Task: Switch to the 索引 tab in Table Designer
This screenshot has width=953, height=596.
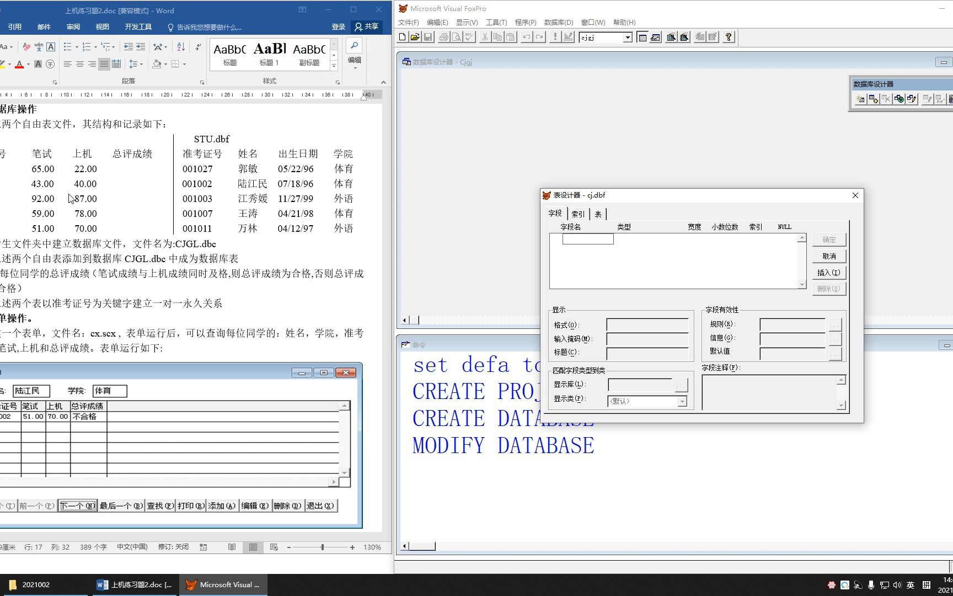Action: pos(578,214)
